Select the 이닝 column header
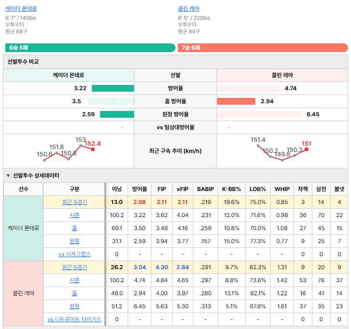Image resolution: width=351 pixels, height=329 pixels. point(117,189)
